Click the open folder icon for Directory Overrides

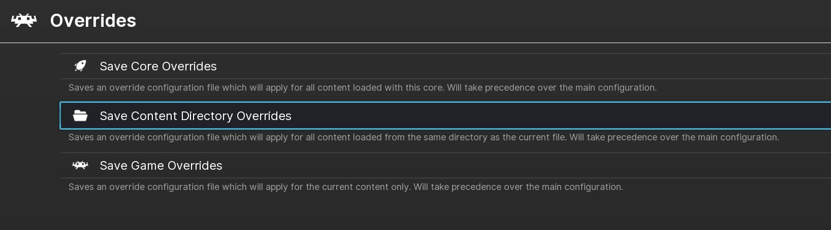pos(80,116)
